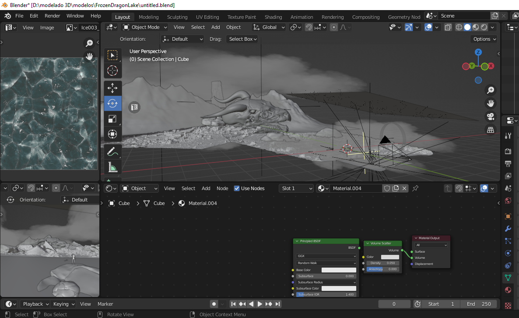Click the Volume Scatter Color swatch
Viewport: 519px width, 318px height.
pos(390,257)
